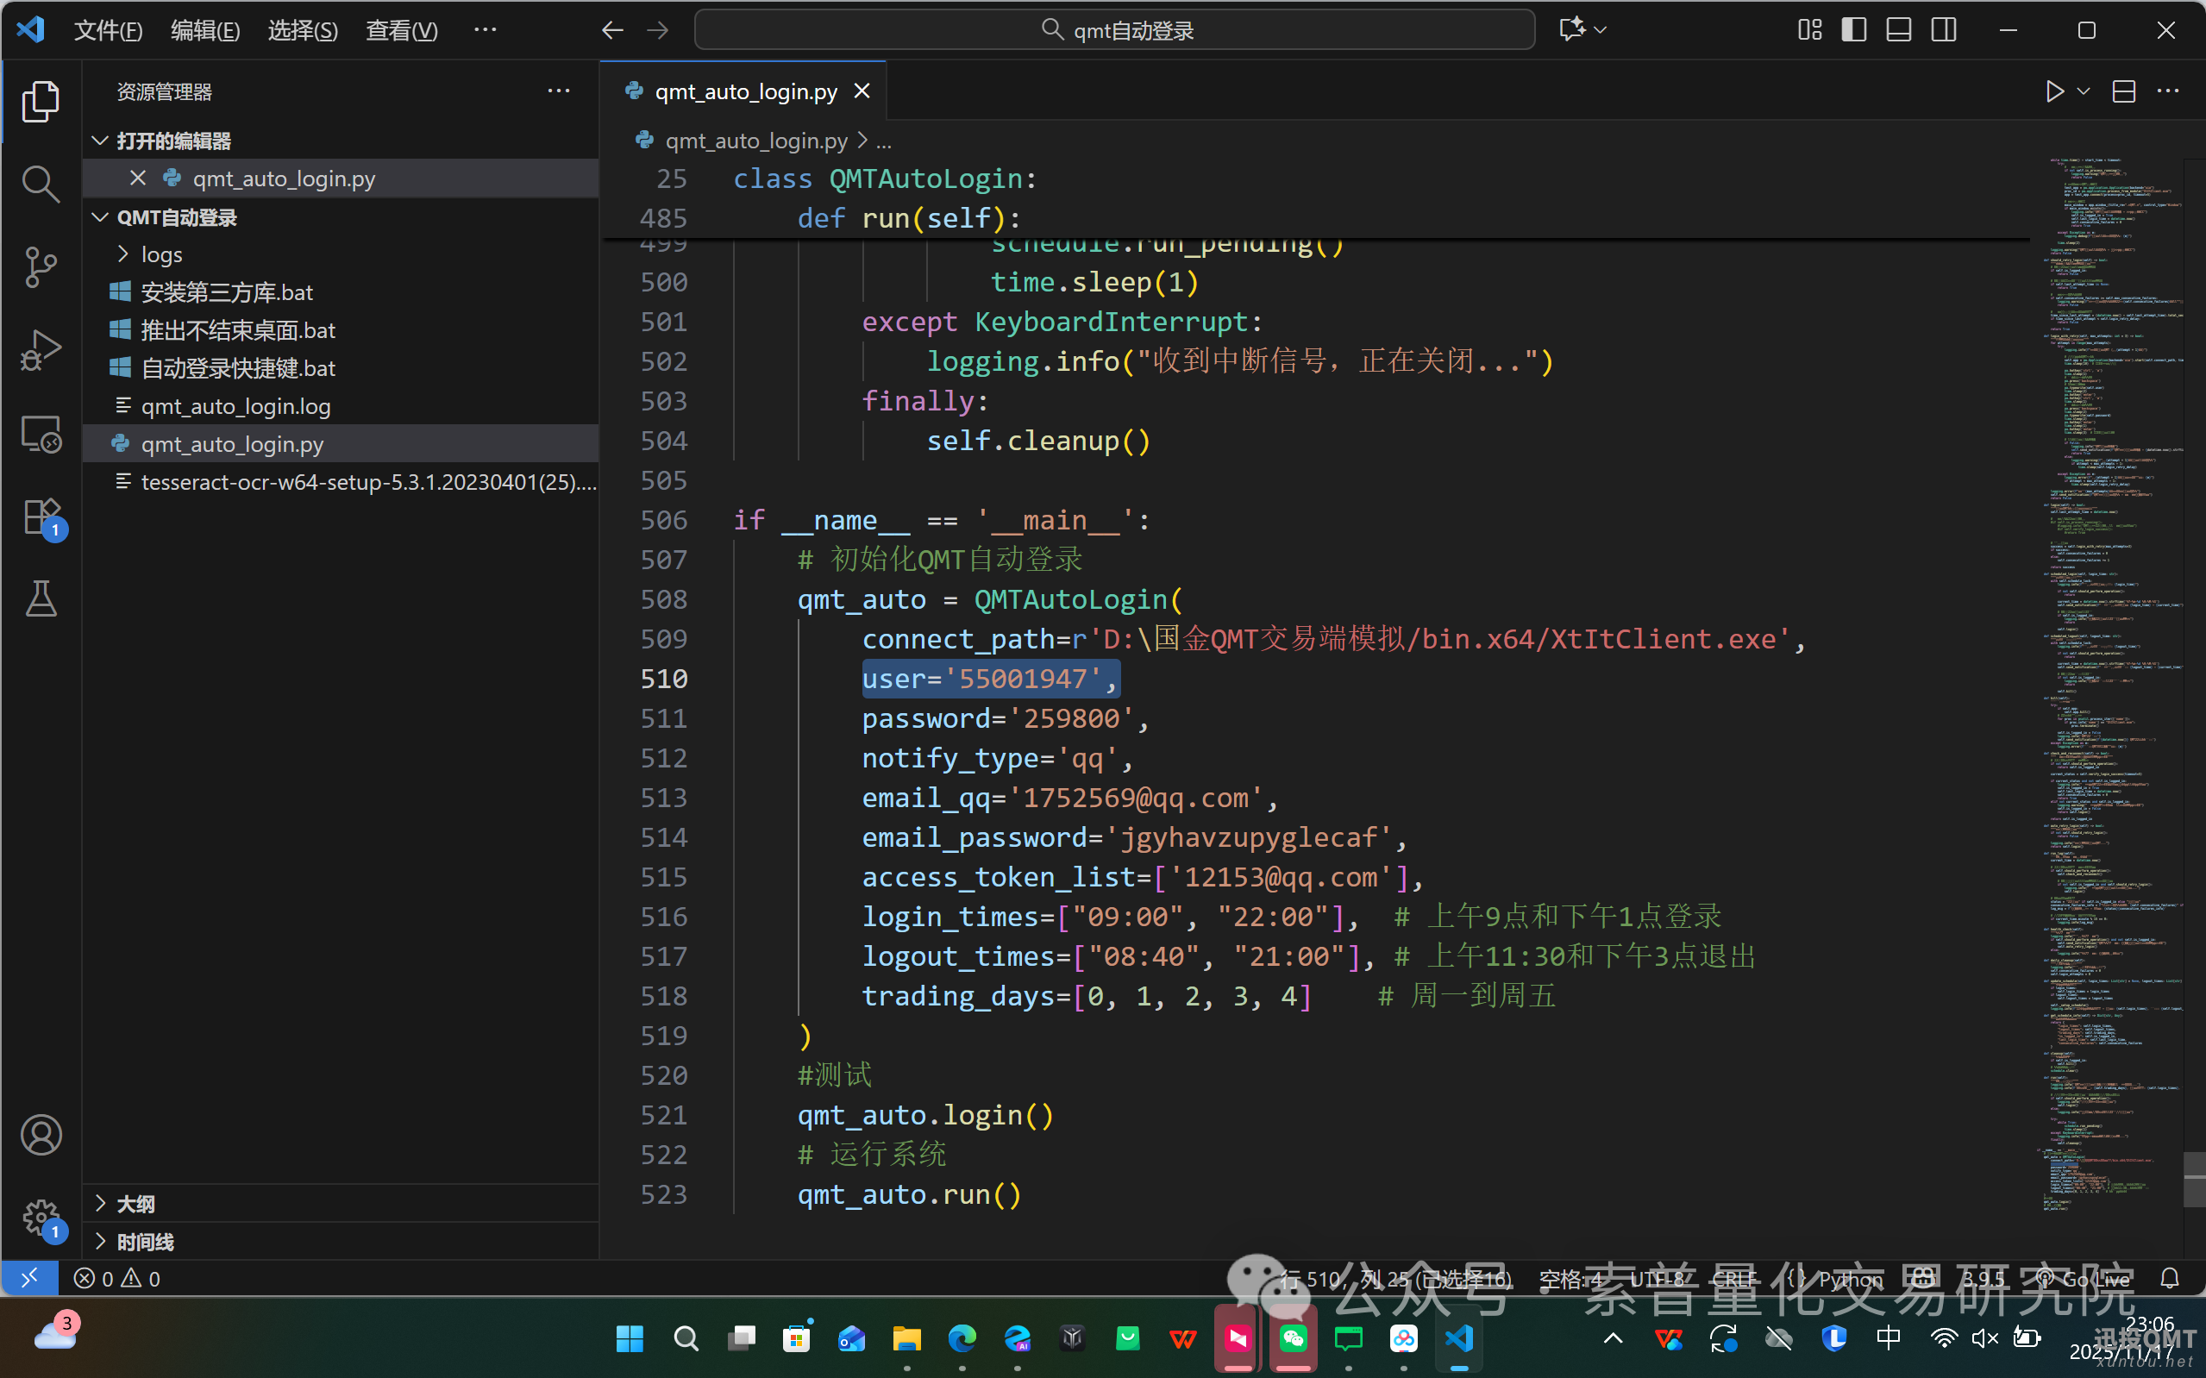Expand the 大纲 outline section
The width and height of the screenshot is (2206, 1378).
[x=135, y=1204]
